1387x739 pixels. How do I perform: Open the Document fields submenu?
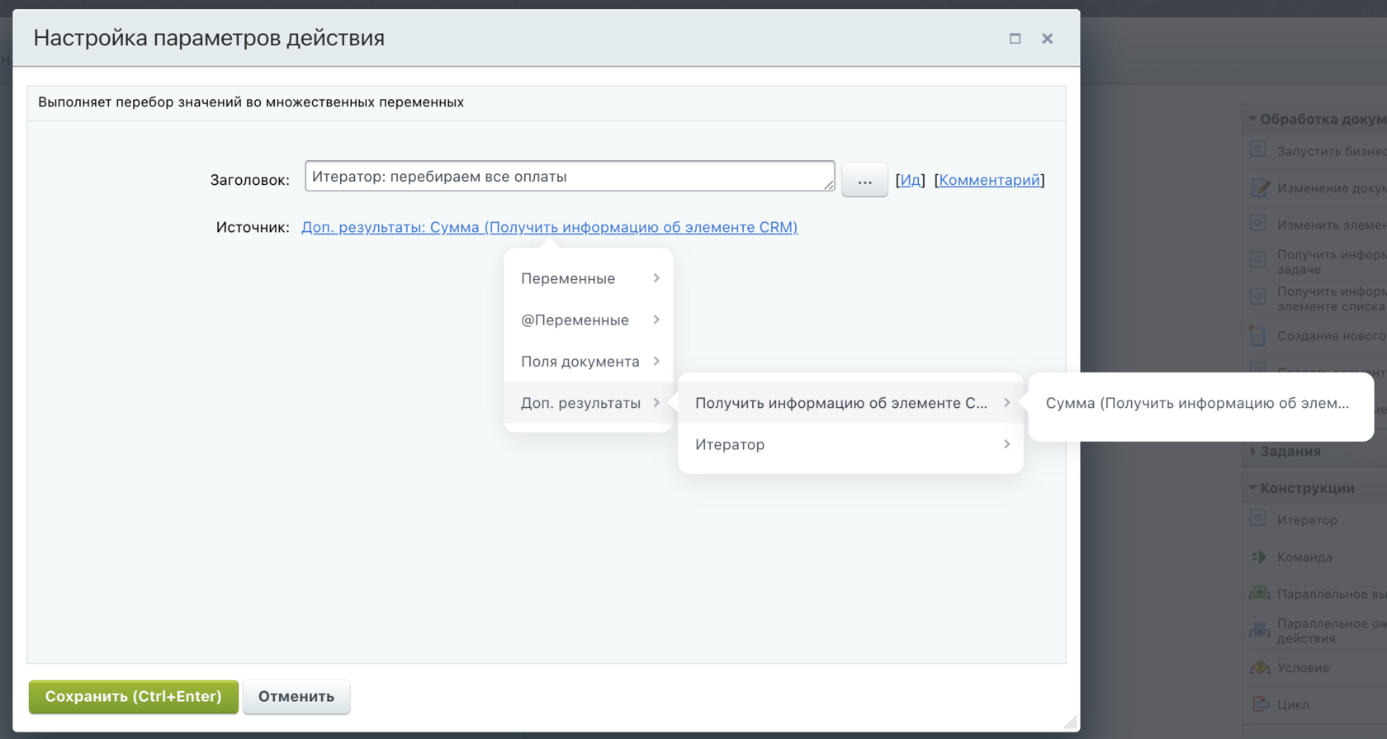[589, 362]
